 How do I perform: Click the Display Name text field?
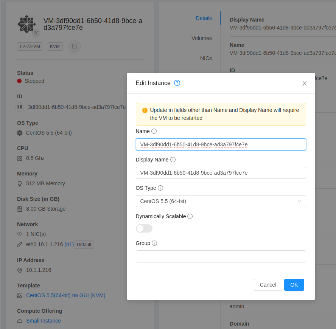pyautogui.click(x=221, y=173)
